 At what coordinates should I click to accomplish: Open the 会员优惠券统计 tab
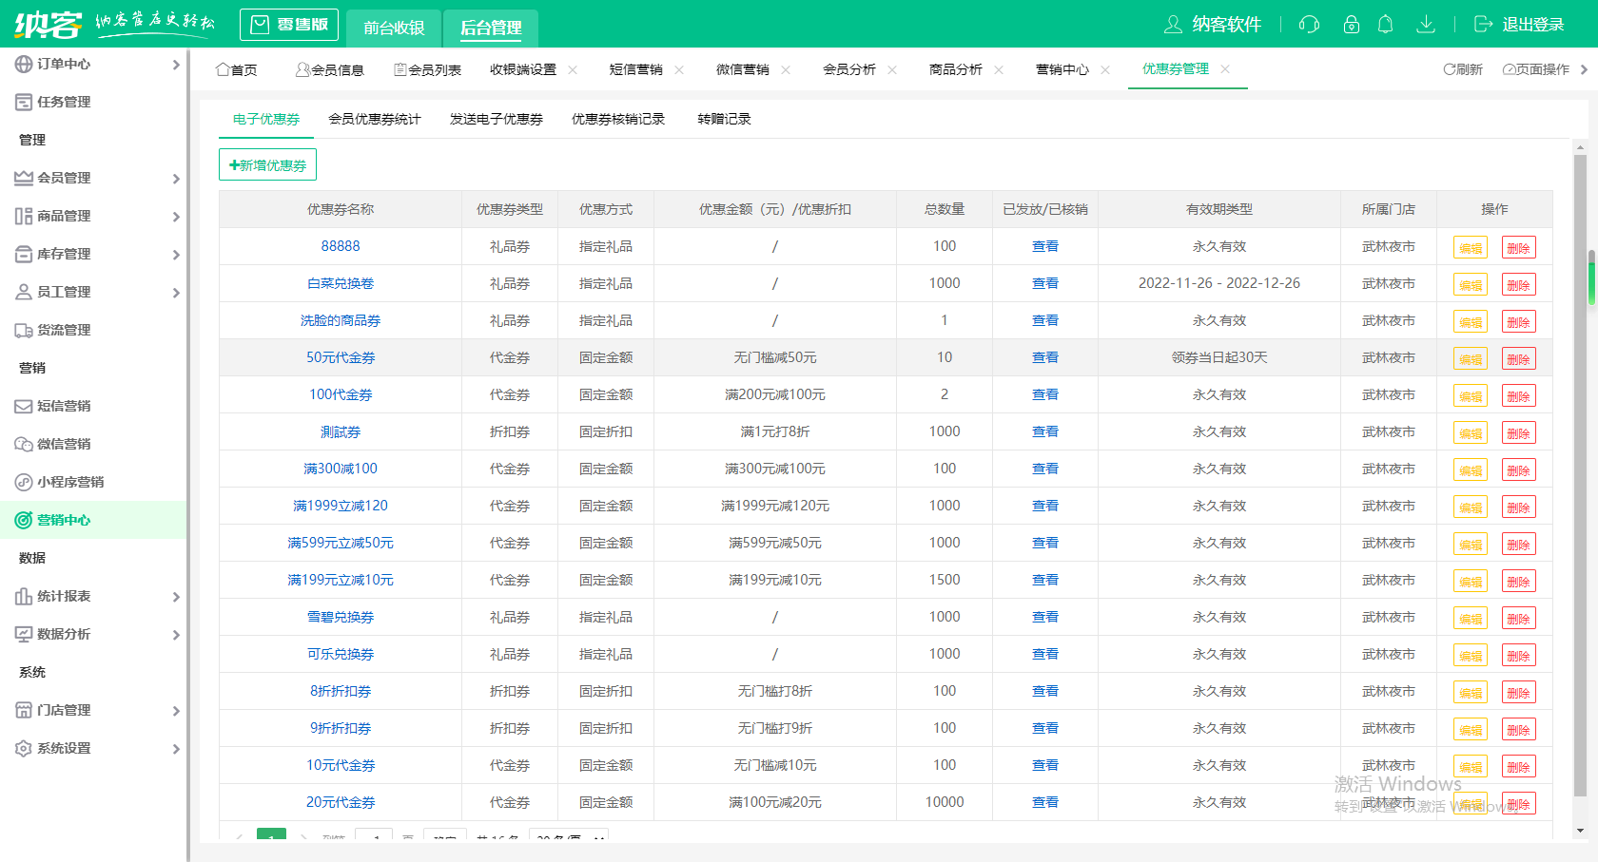(x=375, y=119)
